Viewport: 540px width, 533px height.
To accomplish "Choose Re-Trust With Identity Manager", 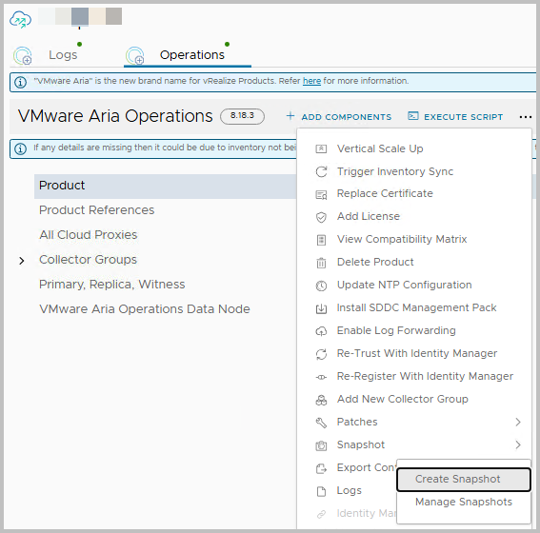I will click(x=417, y=353).
